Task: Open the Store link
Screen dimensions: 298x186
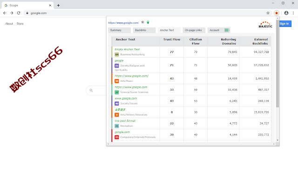Action: (20, 24)
